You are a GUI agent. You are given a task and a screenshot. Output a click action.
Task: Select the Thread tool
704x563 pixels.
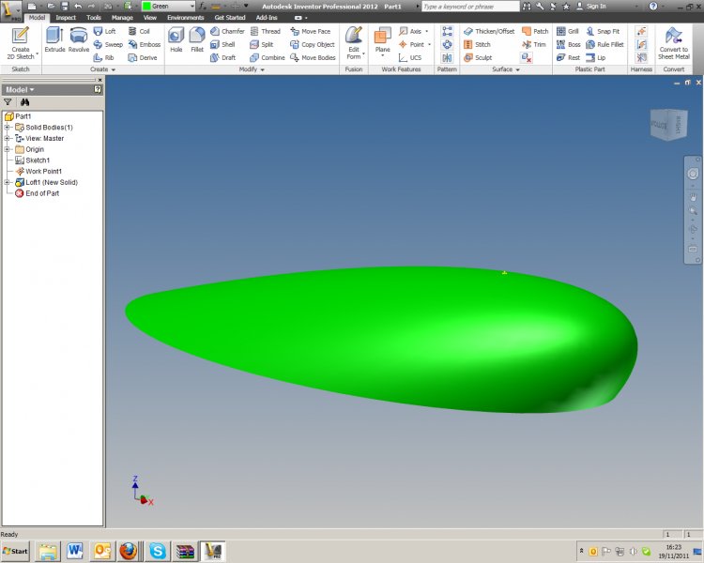265,31
